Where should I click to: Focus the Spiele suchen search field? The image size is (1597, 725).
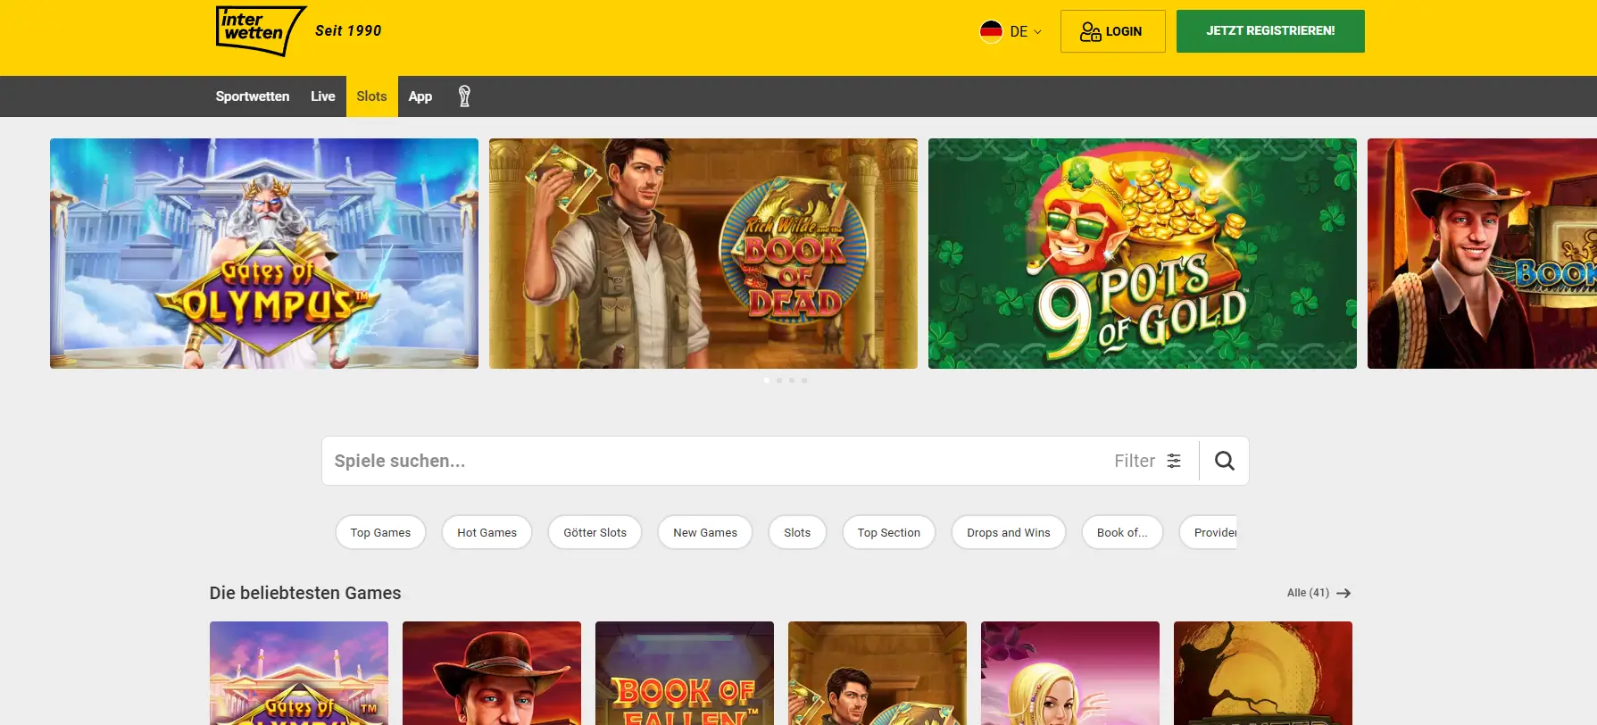pos(714,461)
